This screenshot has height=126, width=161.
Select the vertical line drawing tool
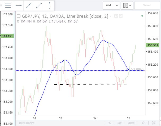click(x=49, y=6)
